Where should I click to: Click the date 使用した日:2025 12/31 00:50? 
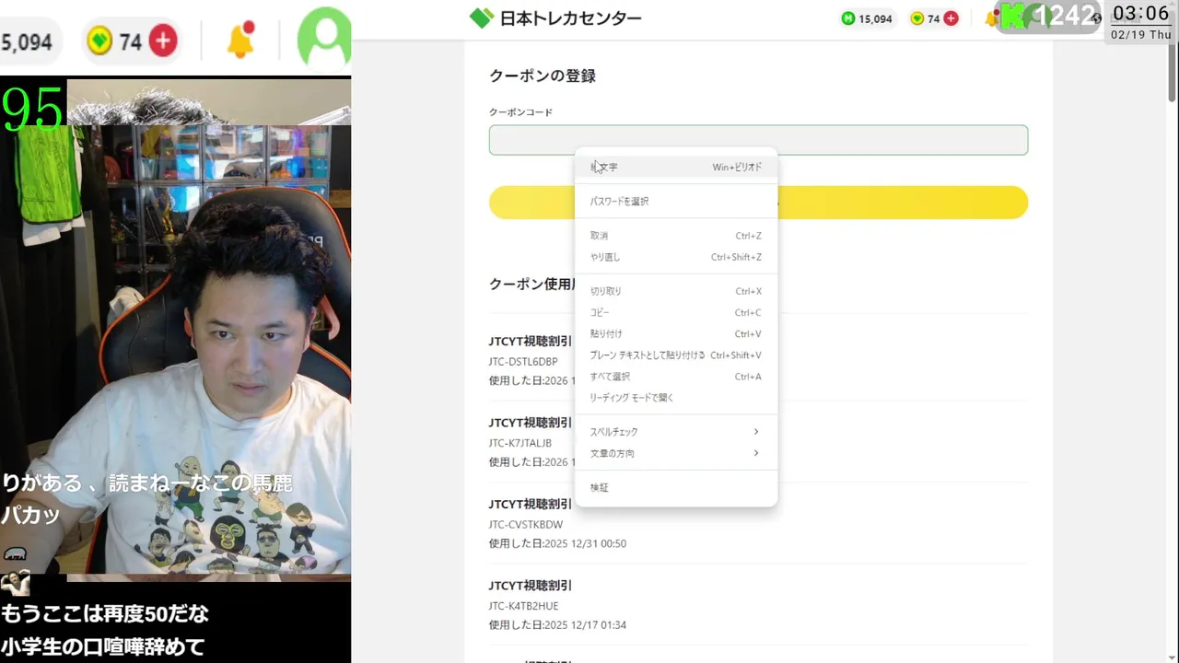pyautogui.click(x=557, y=543)
